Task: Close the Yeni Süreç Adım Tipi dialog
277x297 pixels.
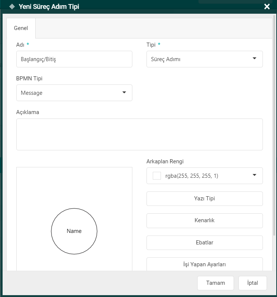Action: coord(267,6)
